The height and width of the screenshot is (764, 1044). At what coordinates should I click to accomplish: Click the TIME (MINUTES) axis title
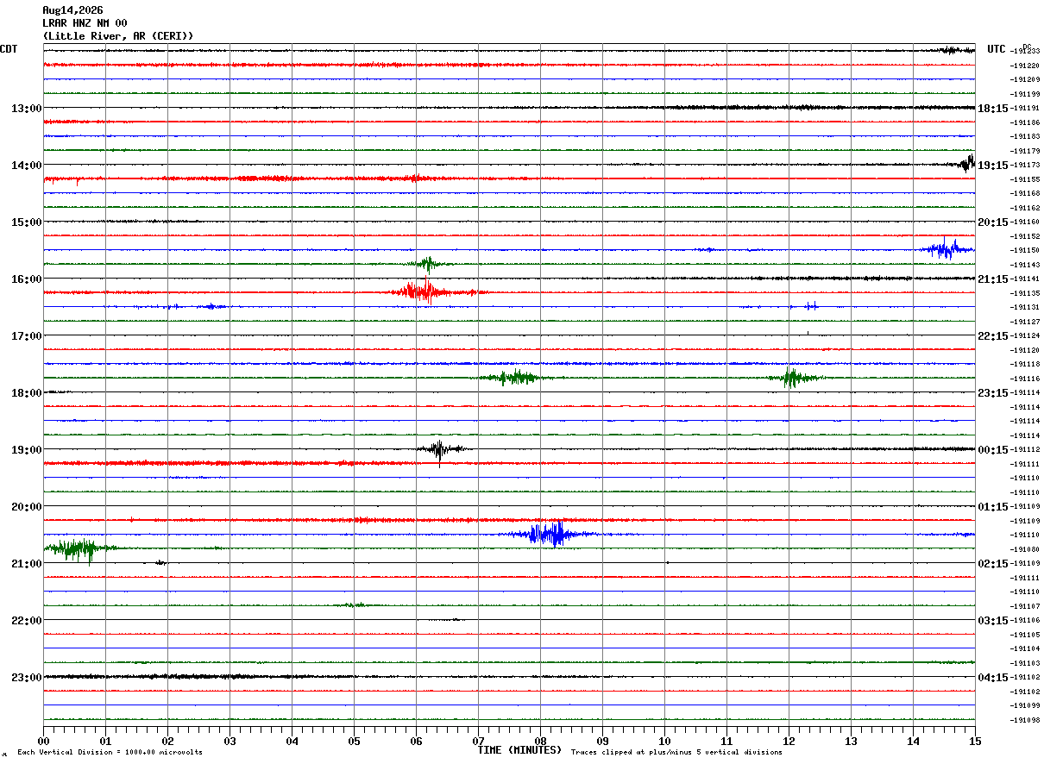519,750
